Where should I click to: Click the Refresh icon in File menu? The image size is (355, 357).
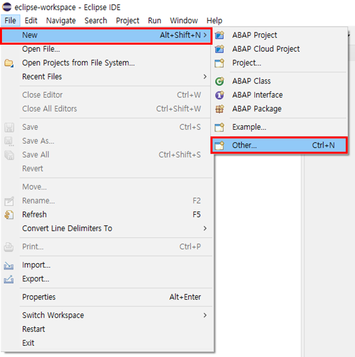(x=9, y=215)
